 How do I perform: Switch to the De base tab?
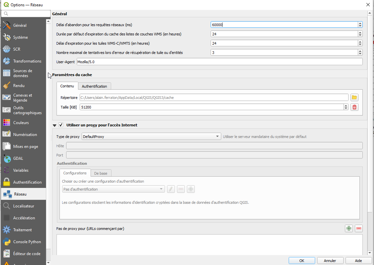click(101, 173)
